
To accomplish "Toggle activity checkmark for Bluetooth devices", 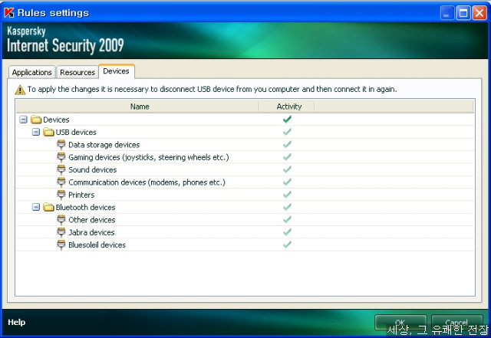I will point(287,207).
